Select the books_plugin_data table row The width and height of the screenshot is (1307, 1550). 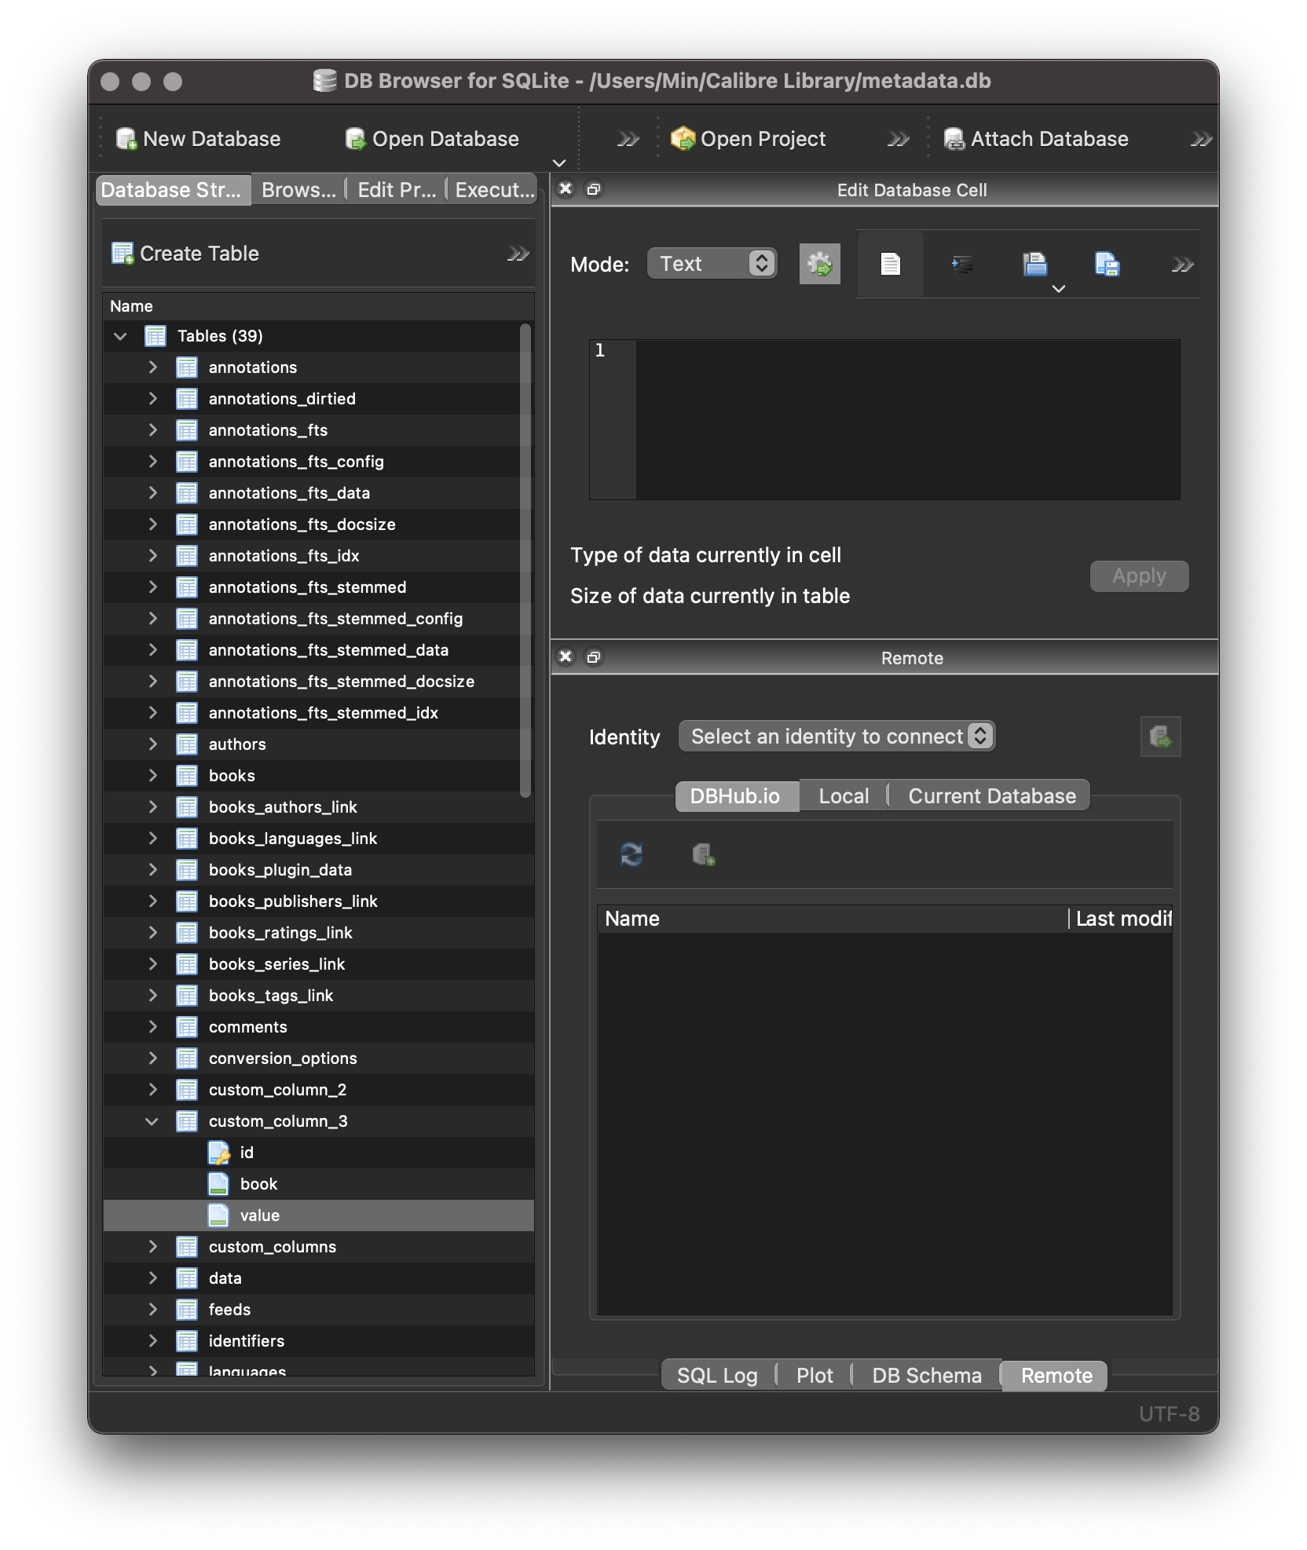click(318, 870)
